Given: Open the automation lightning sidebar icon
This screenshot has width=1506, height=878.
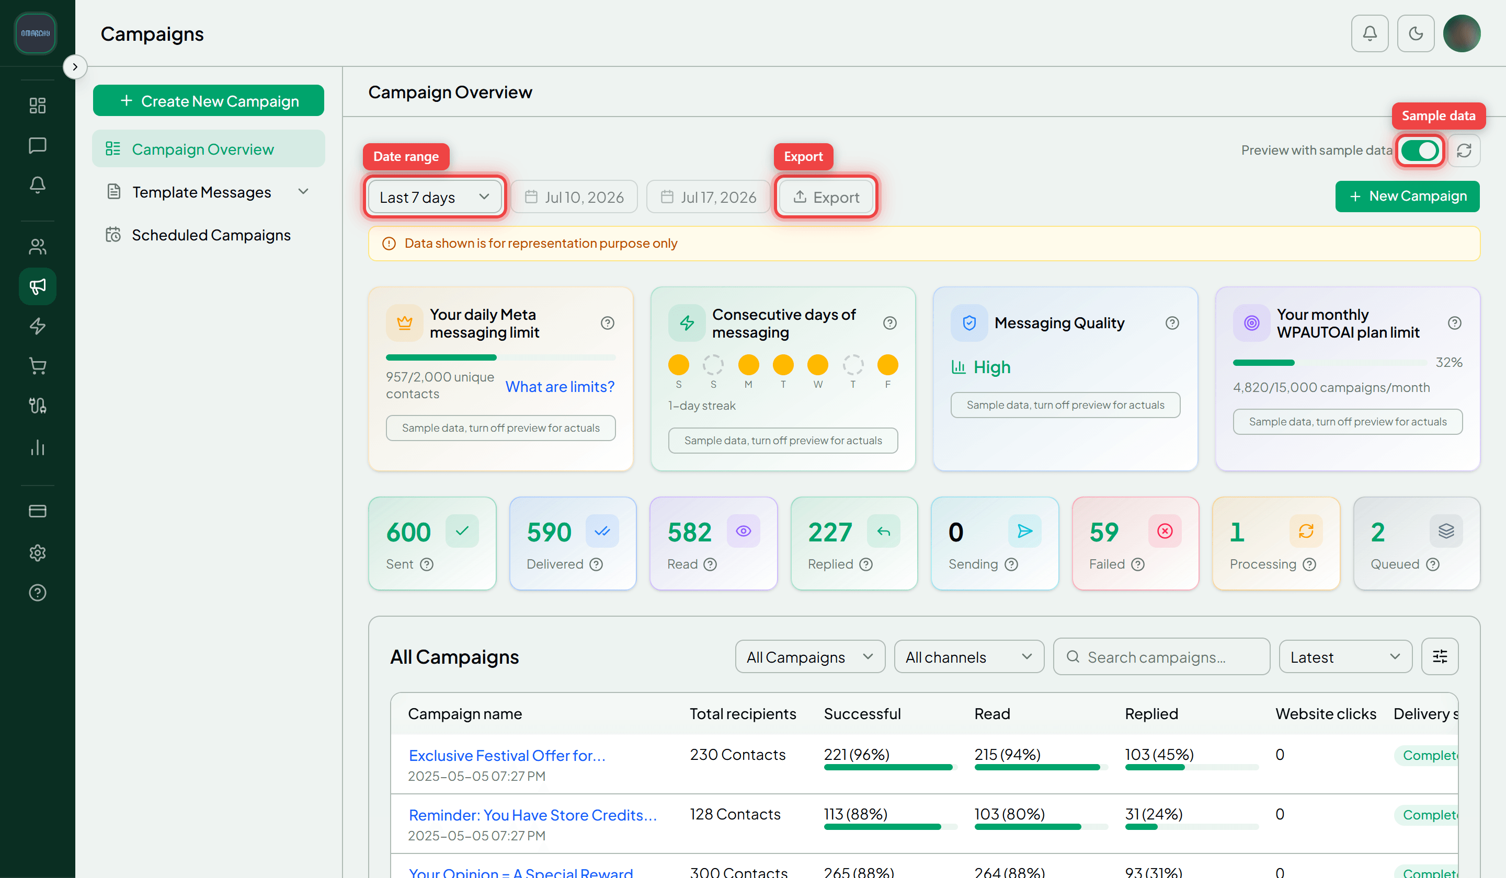Looking at the screenshot, I should point(38,326).
